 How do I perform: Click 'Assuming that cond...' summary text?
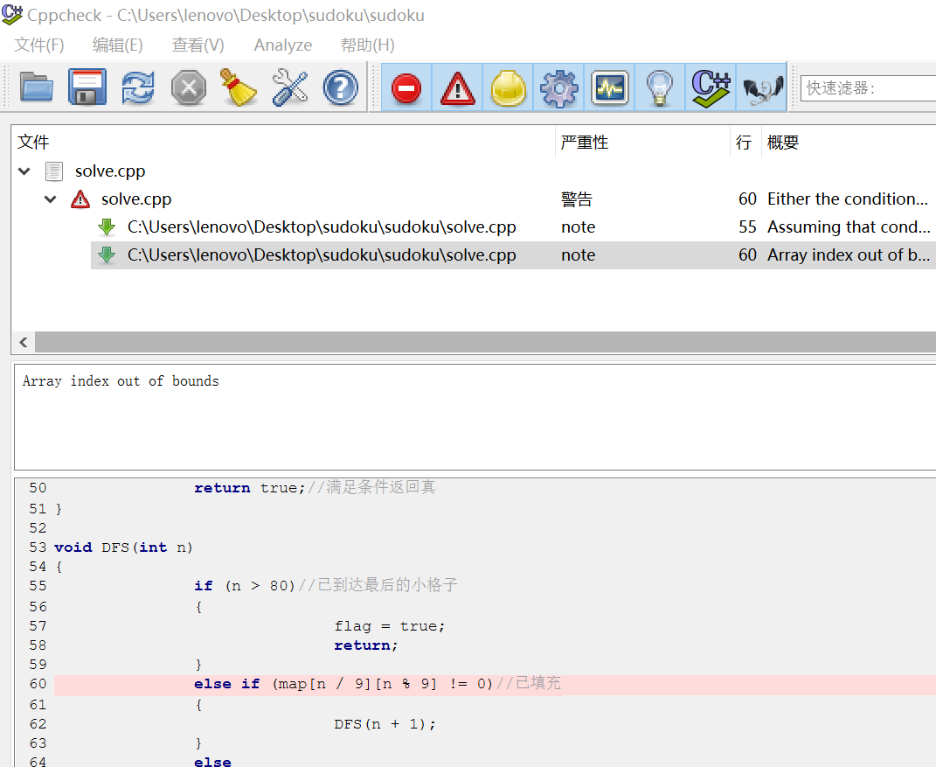coord(849,227)
